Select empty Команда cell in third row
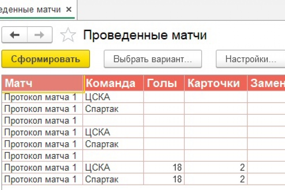Viewport: 285px width, 190px height. pyautogui.click(x=113, y=121)
